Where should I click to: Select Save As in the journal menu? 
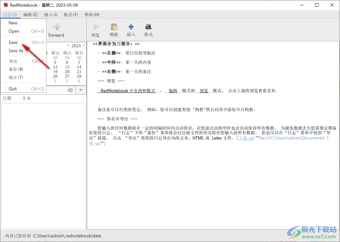pyautogui.click(x=24, y=51)
